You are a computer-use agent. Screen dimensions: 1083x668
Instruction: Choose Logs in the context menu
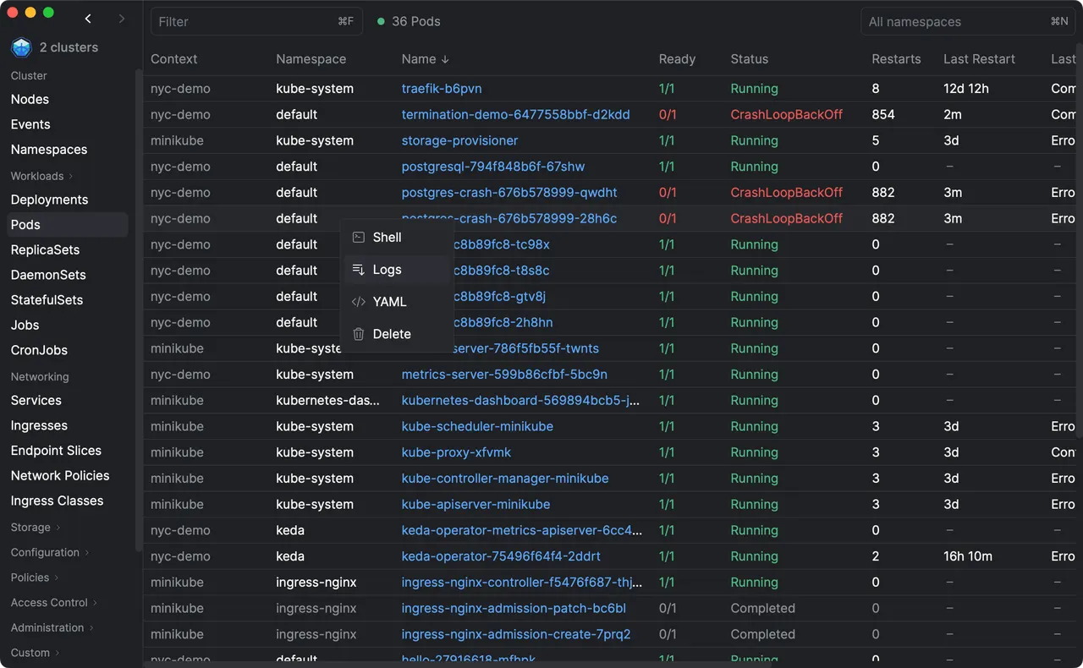point(397,270)
